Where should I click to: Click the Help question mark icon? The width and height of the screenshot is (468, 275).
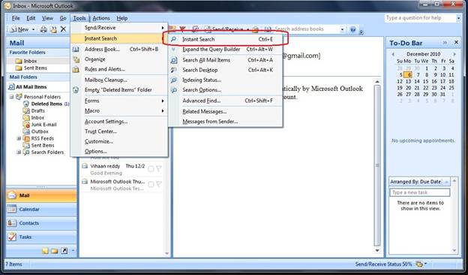click(x=353, y=29)
